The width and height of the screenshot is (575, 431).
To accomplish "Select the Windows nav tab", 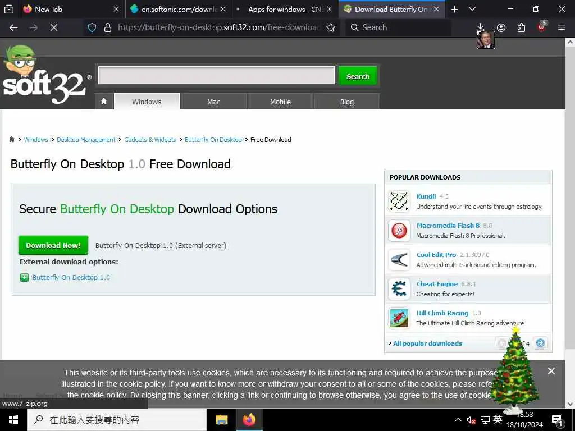I will click(x=147, y=102).
